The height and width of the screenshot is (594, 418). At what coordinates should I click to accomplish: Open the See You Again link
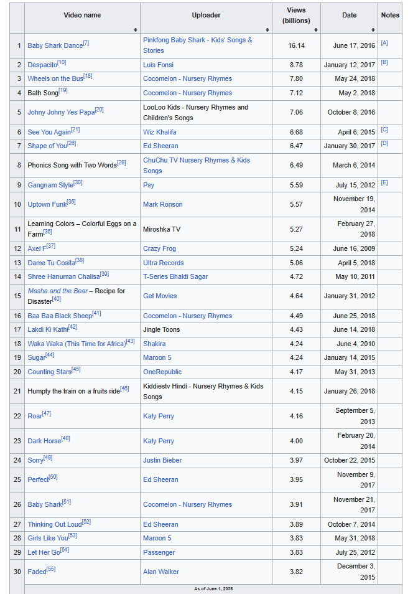point(49,132)
